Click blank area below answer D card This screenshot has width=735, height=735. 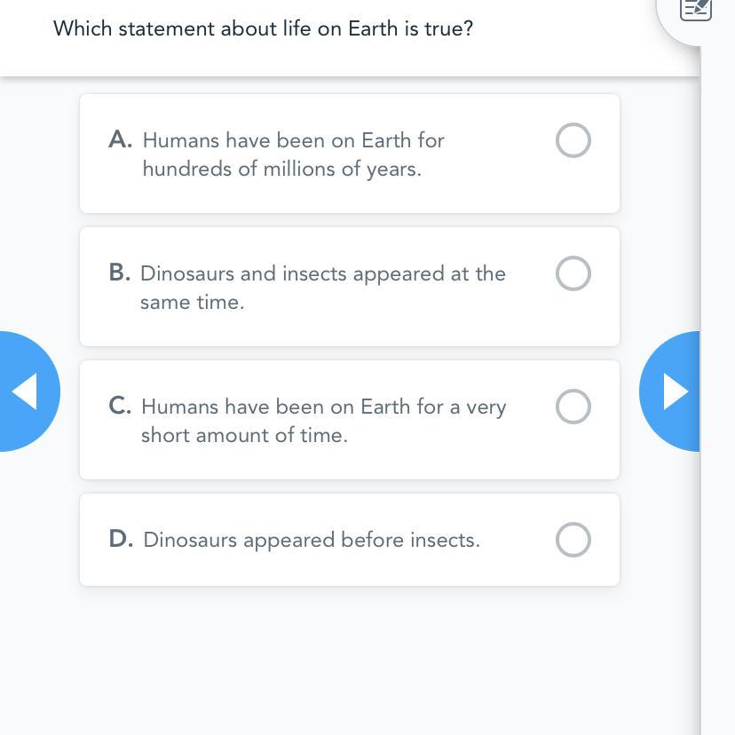point(350,657)
